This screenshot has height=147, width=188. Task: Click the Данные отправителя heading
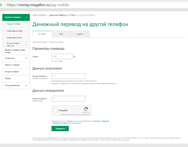click(48, 91)
